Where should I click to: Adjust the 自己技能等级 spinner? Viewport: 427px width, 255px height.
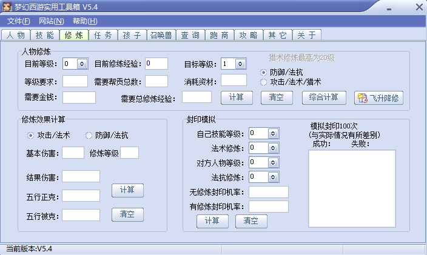[273, 133]
